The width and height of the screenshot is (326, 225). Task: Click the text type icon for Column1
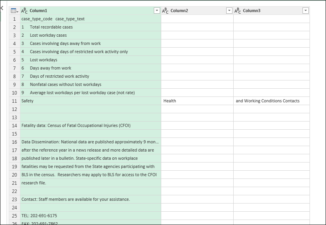(24, 11)
